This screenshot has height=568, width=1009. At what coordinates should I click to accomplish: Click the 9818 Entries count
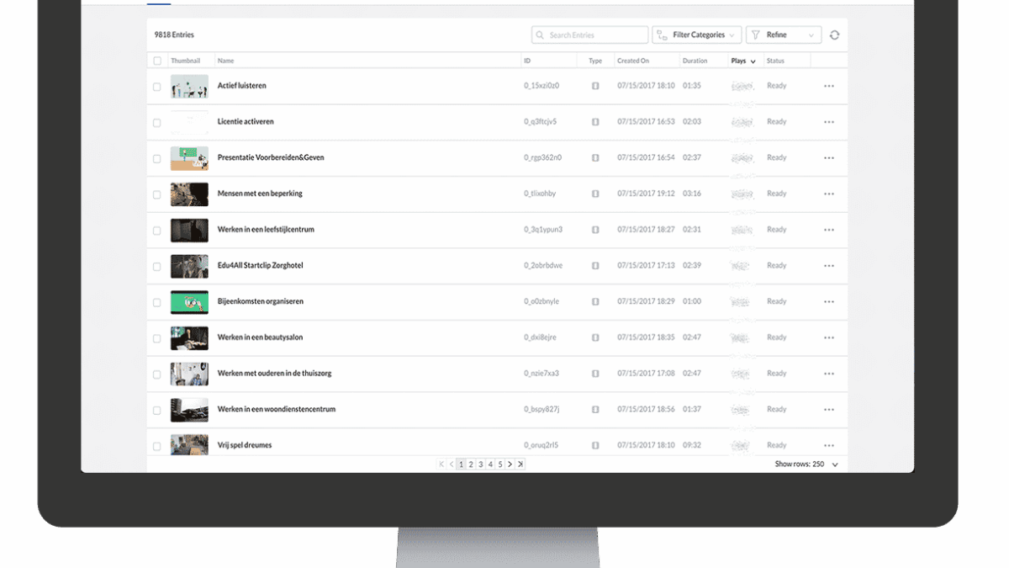tap(174, 35)
